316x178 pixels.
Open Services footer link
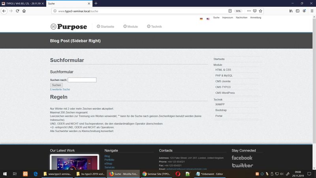tap(110, 167)
